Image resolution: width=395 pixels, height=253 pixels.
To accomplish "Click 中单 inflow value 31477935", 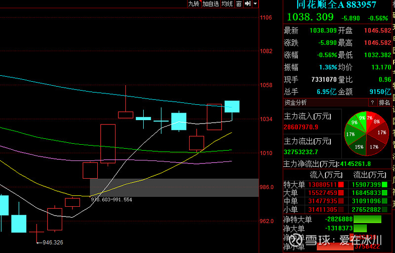I will [x=322, y=201].
